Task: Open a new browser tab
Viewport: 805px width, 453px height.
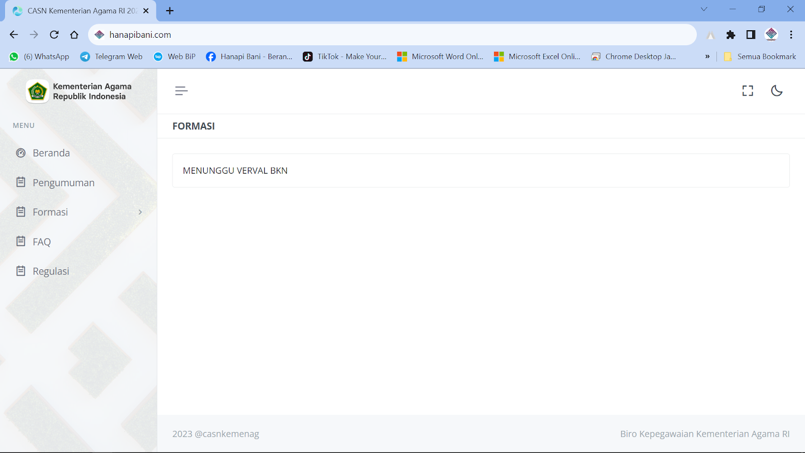Action: pos(170,11)
